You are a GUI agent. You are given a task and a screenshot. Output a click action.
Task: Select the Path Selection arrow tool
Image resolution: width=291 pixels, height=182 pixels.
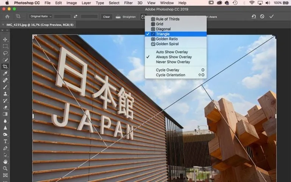pyautogui.click(x=5, y=155)
